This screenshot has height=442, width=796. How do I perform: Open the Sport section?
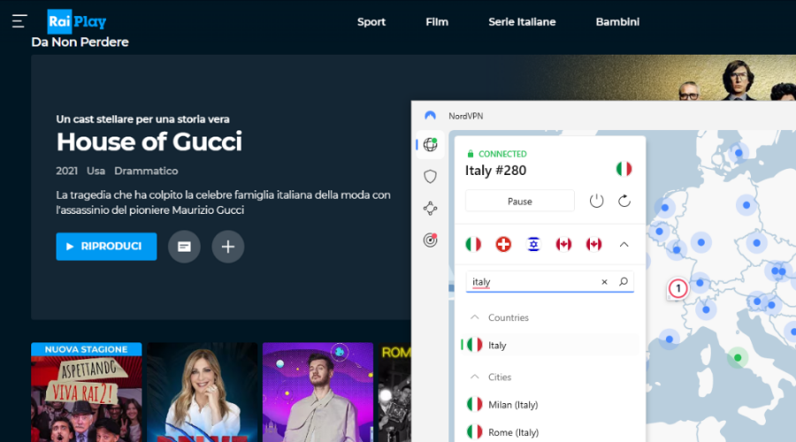pos(371,22)
